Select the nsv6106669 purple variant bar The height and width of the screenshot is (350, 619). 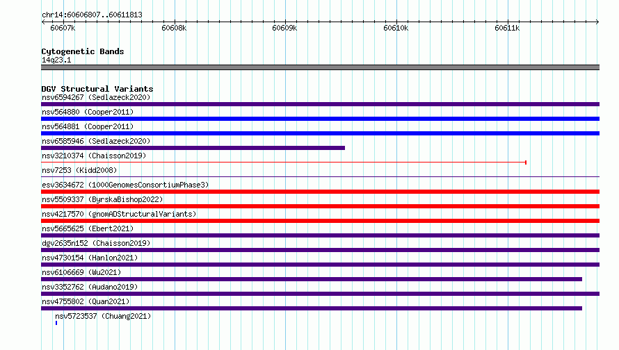point(312,279)
